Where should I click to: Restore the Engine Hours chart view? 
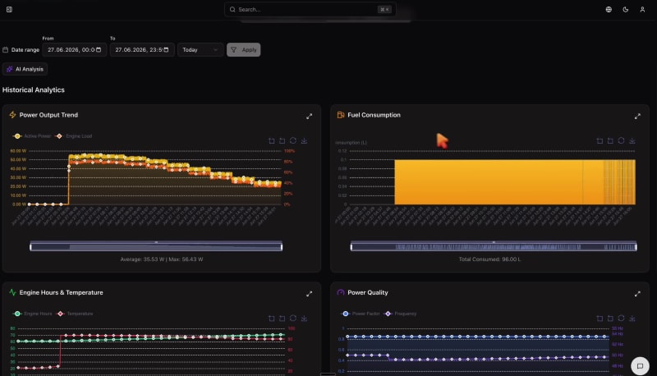click(x=293, y=319)
